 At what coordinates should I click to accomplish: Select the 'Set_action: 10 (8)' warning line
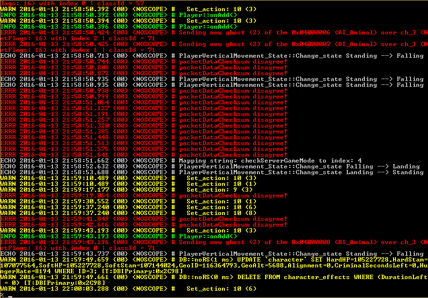coord(128,213)
